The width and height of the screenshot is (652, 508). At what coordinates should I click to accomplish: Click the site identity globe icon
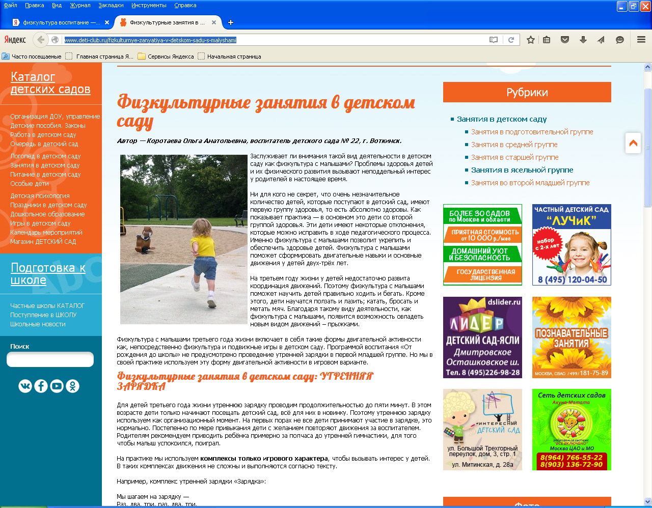(55, 40)
